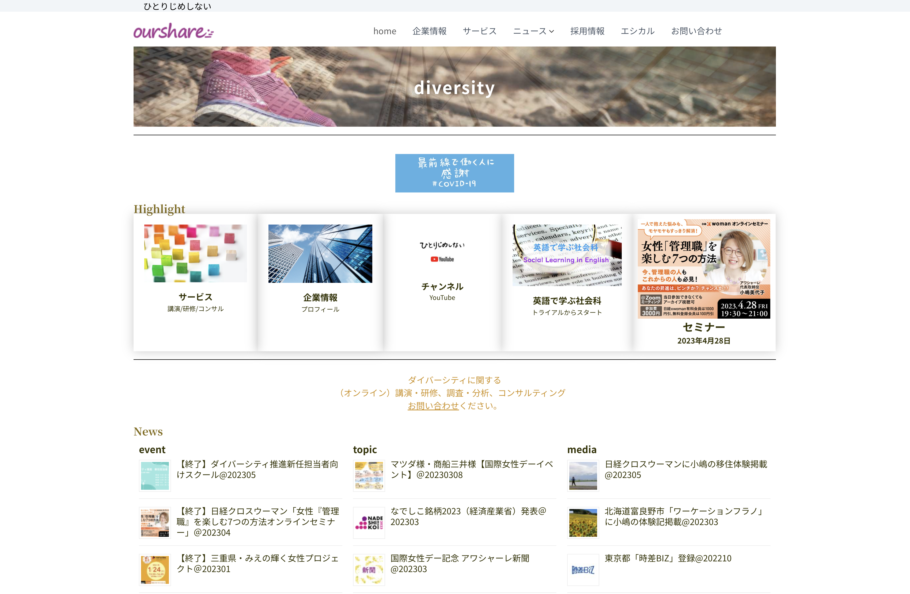
Task: Open the ダイバーシティ推進新任担当者向けスクール event
Action: [257, 469]
